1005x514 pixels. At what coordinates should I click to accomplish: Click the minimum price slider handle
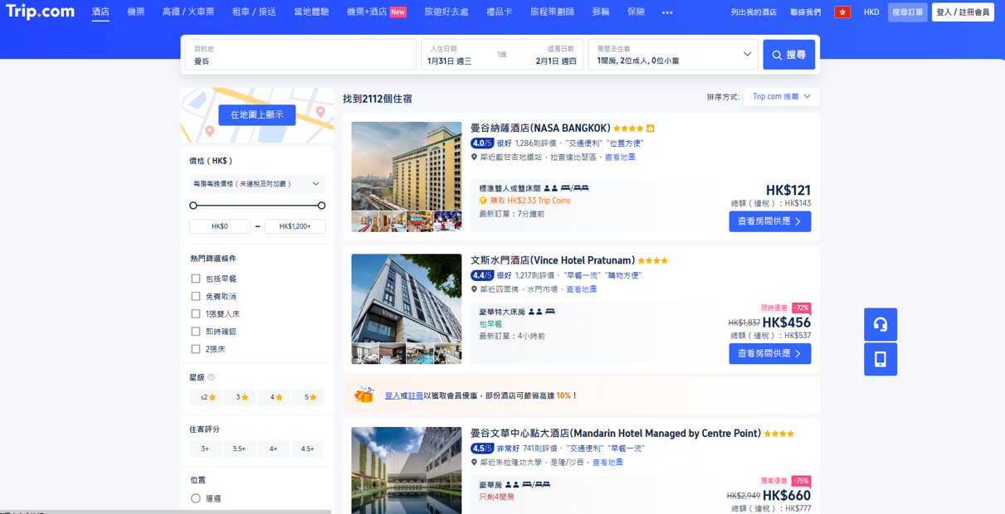coord(193,206)
